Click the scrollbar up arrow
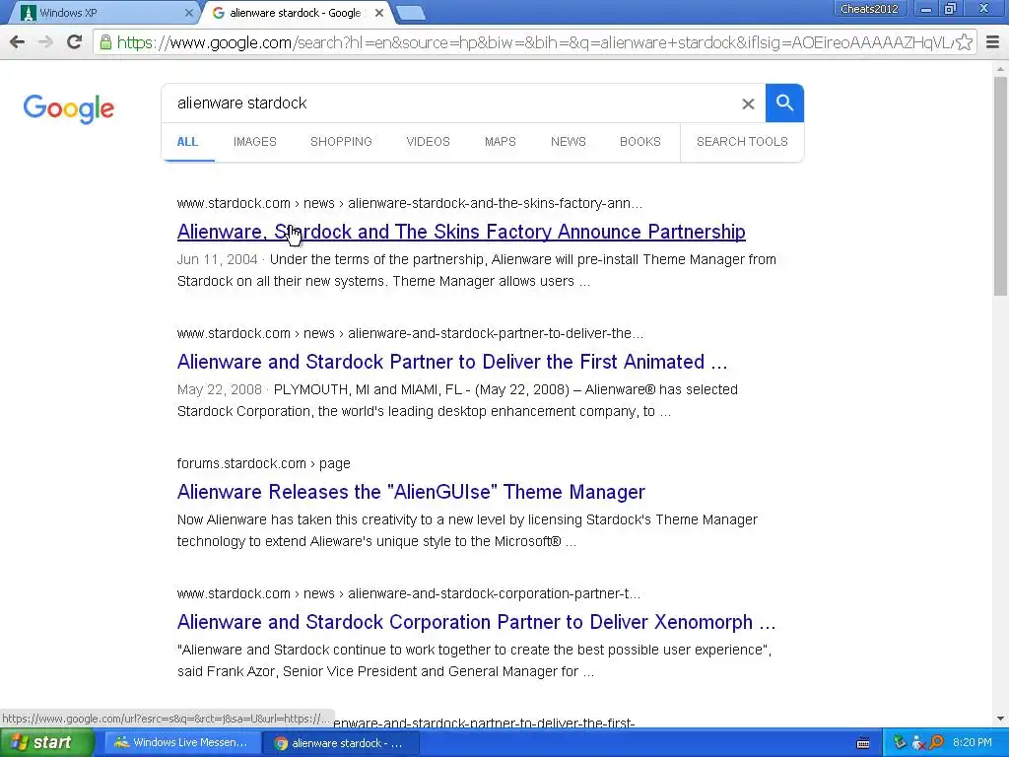The height and width of the screenshot is (757, 1009). pos(1000,69)
